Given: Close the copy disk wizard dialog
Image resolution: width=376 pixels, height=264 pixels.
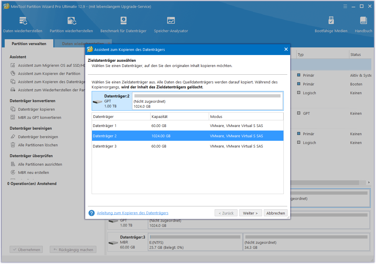Looking at the screenshot, I should (x=286, y=49).
